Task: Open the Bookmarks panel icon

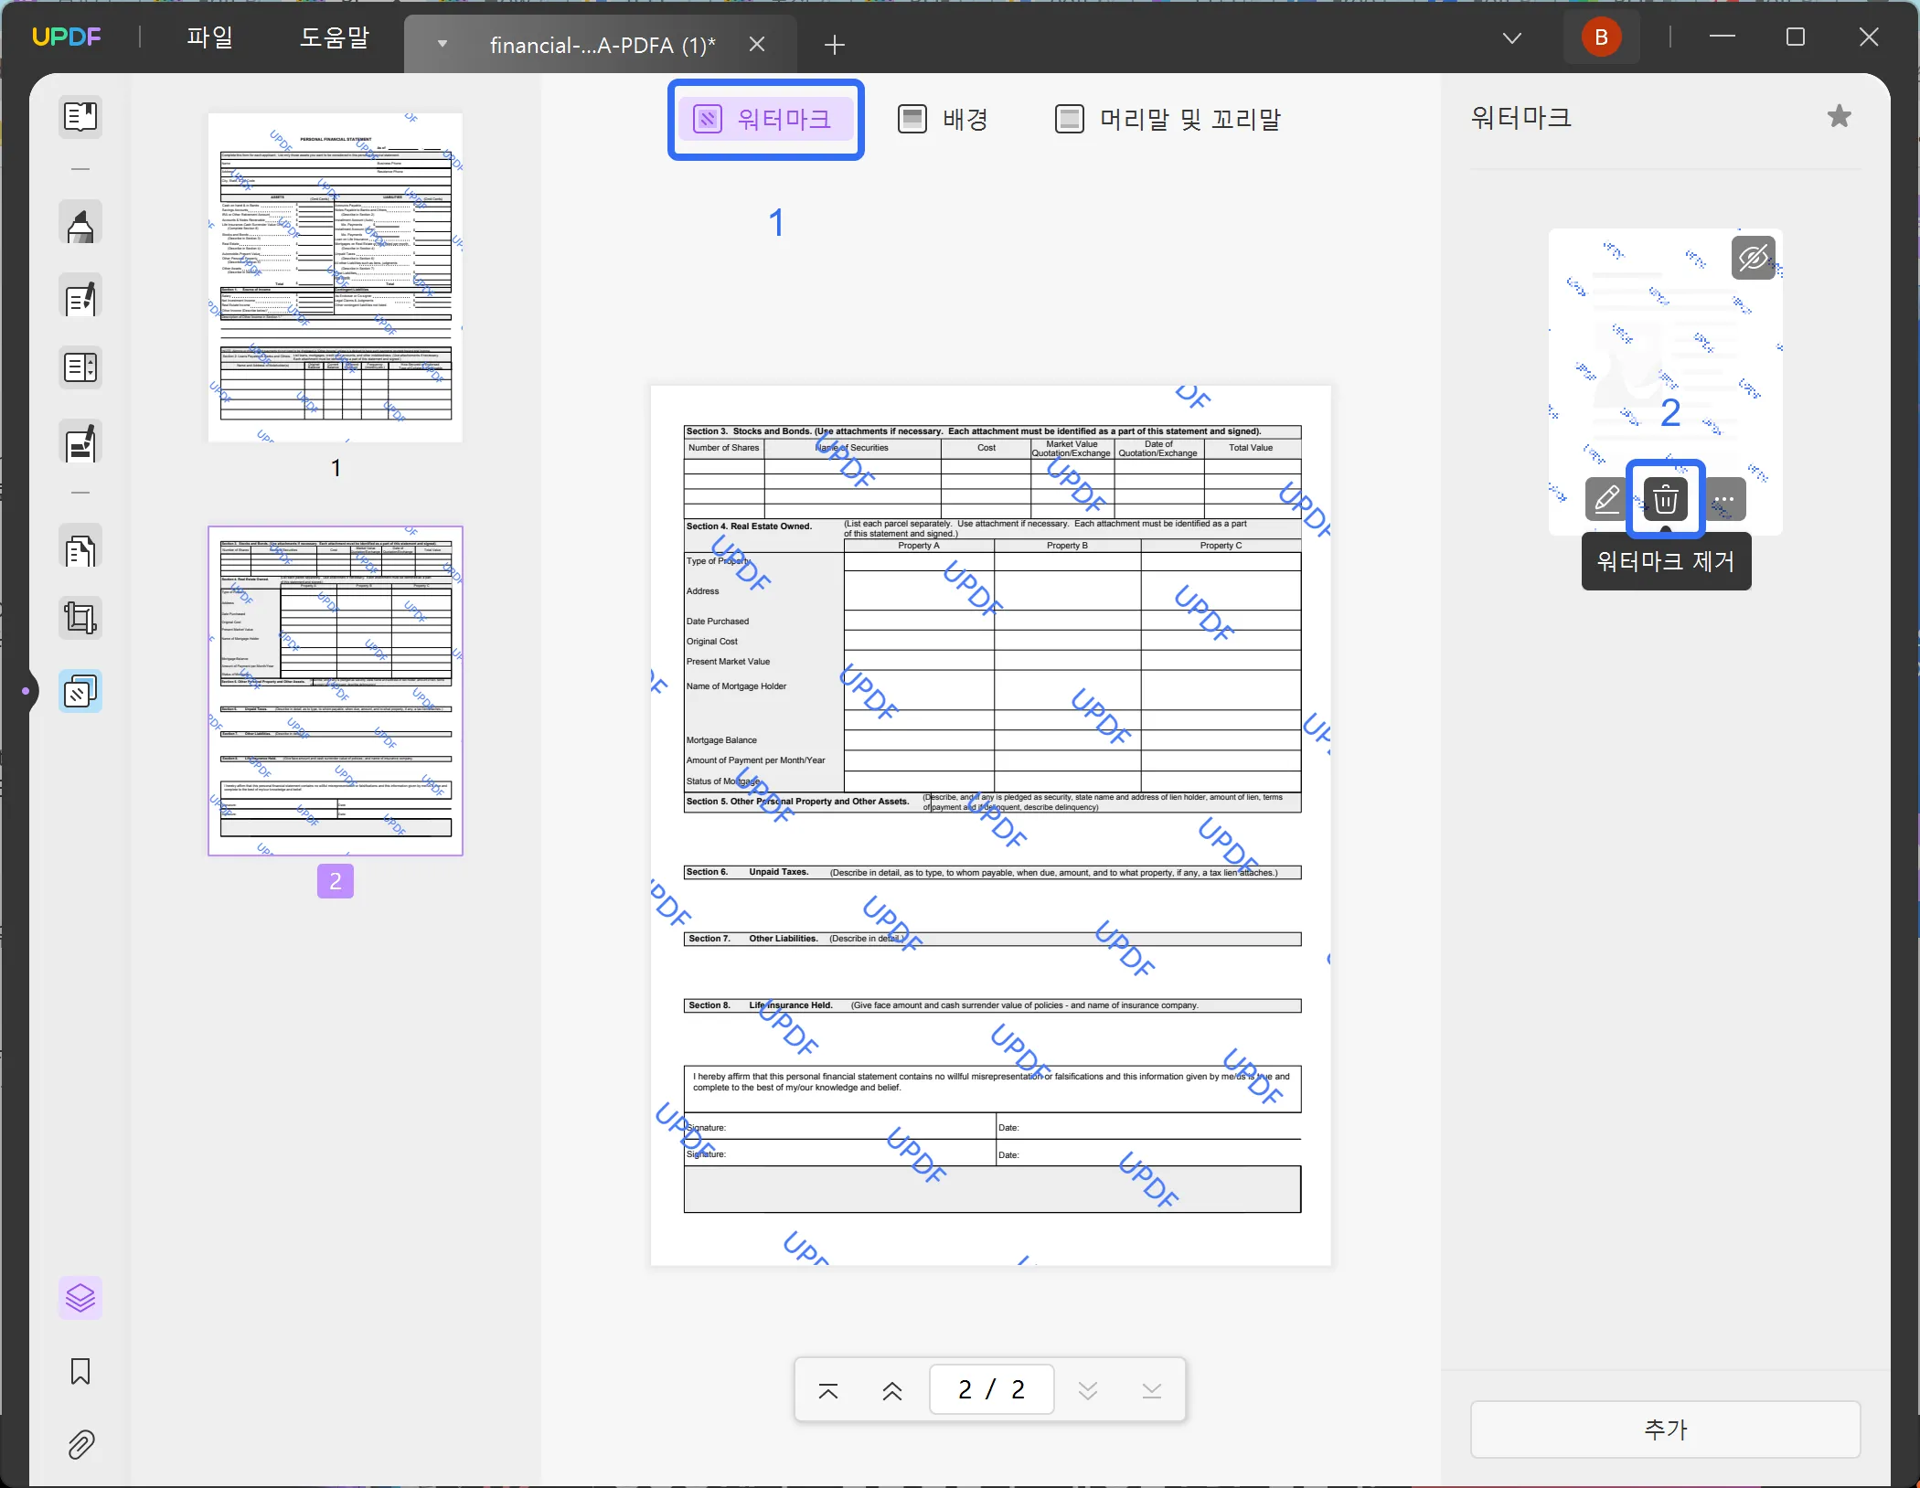Action: pos(80,1371)
